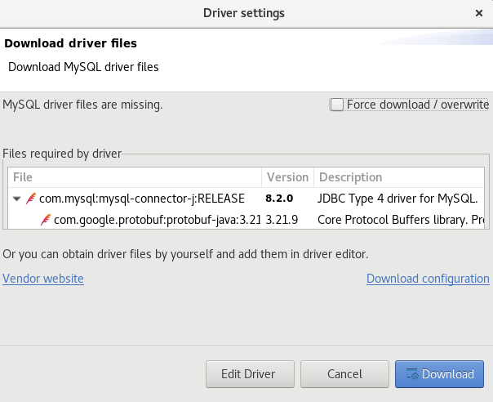Close the Driver settings dialog
This screenshot has width=493, height=402.
pyautogui.click(x=479, y=13)
